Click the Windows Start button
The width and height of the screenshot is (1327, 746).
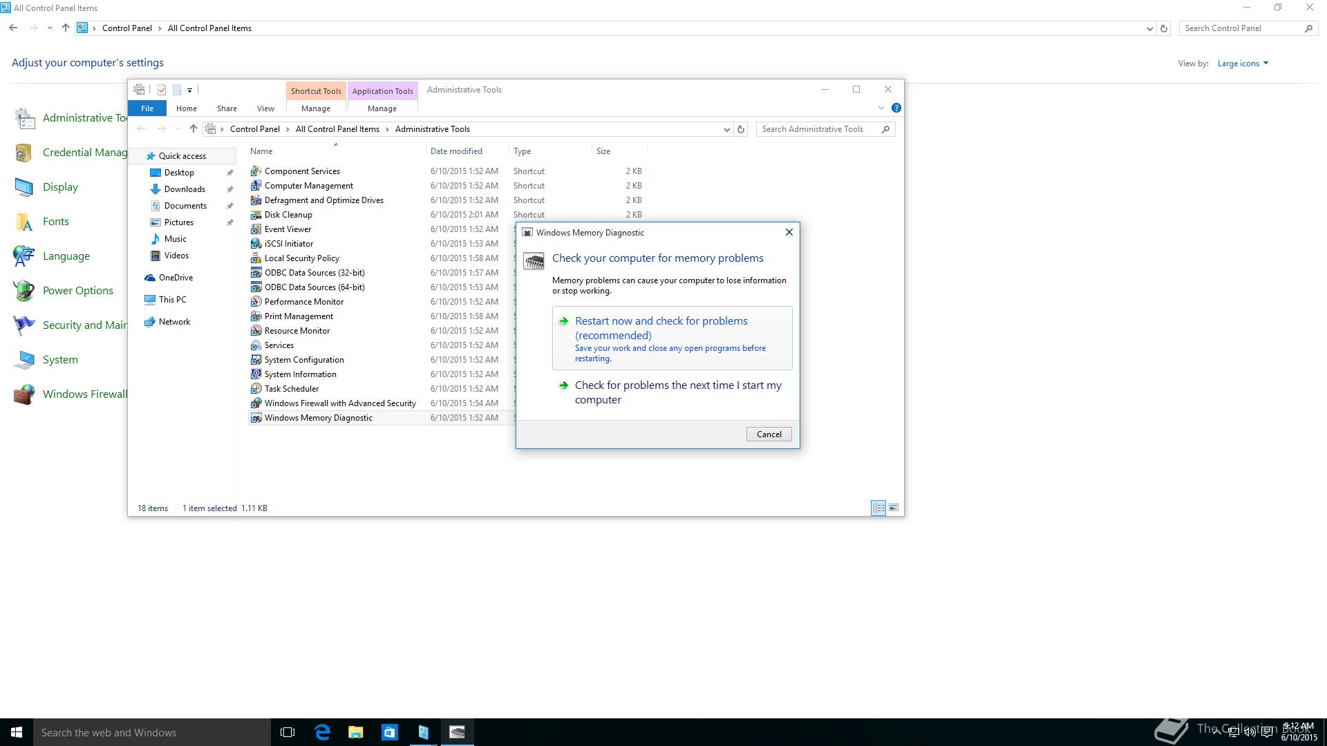[17, 732]
